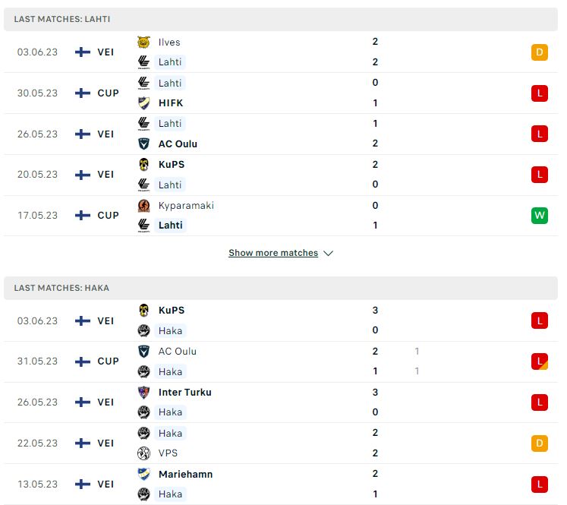Viewport: 567px width, 505px height.
Task: Open the Haka vs VPS match on 22.05.23
Action: (x=281, y=443)
